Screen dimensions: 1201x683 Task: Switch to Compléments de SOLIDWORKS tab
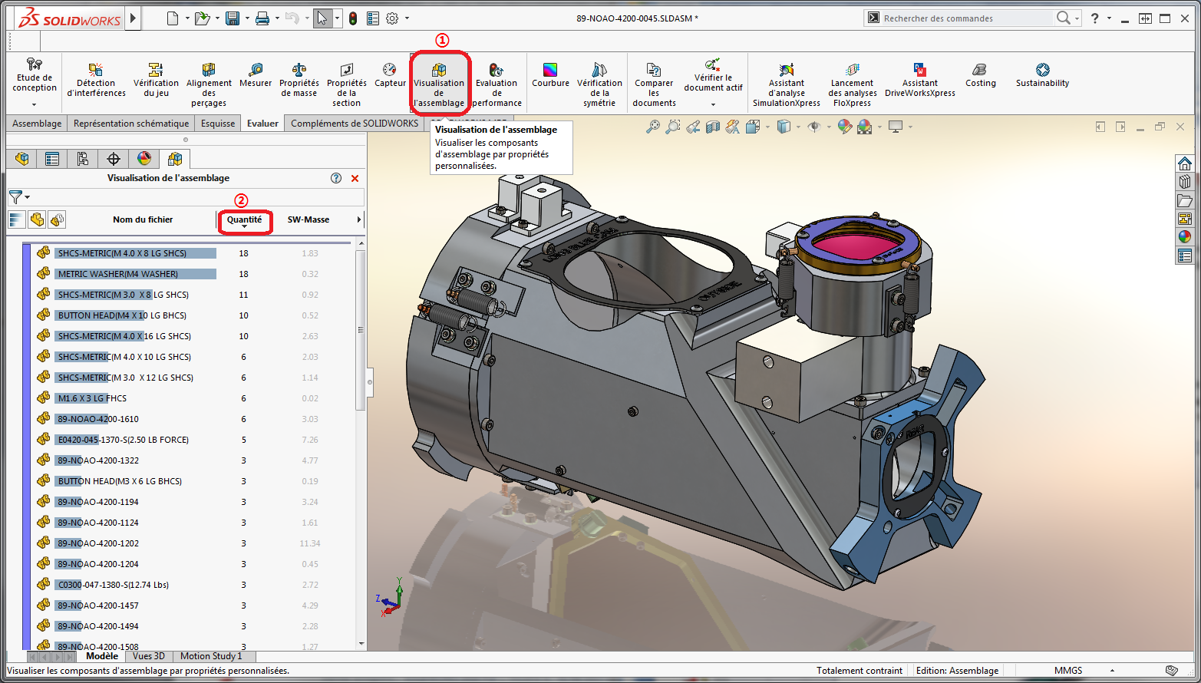click(x=355, y=124)
